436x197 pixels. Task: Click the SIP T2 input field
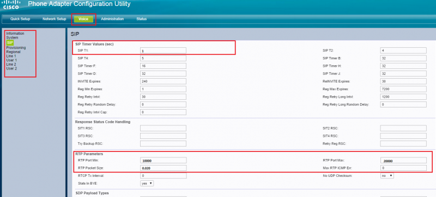tap(403, 50)
